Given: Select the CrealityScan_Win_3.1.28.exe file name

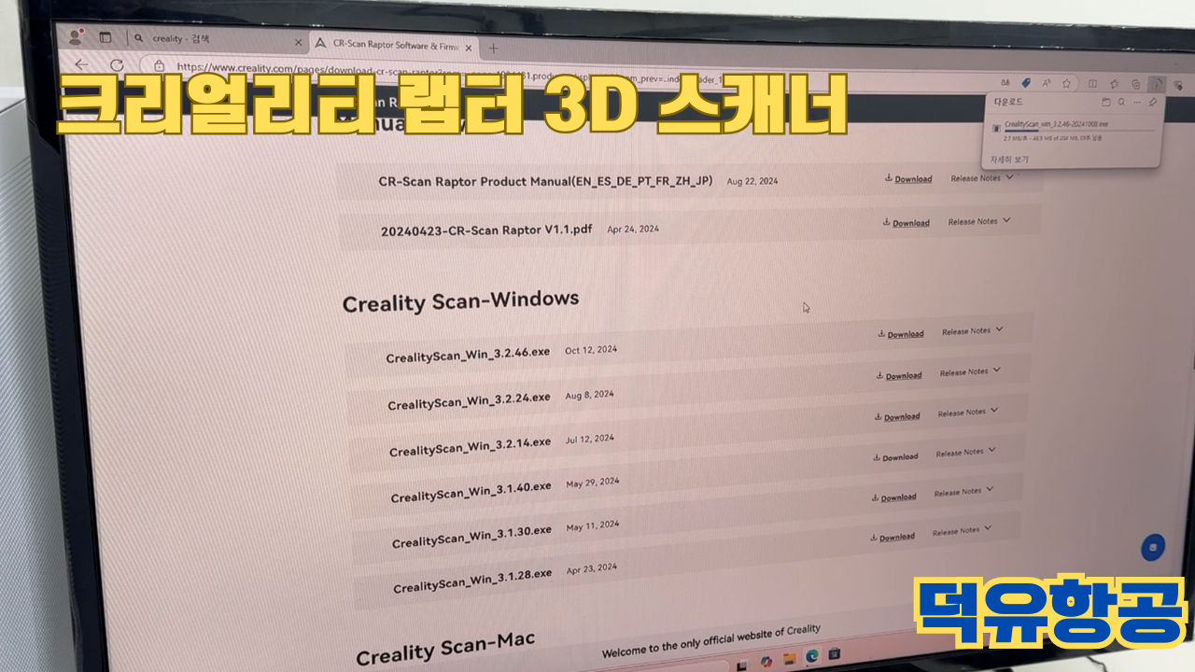Looking at the screenshot, I should point(472,581).
